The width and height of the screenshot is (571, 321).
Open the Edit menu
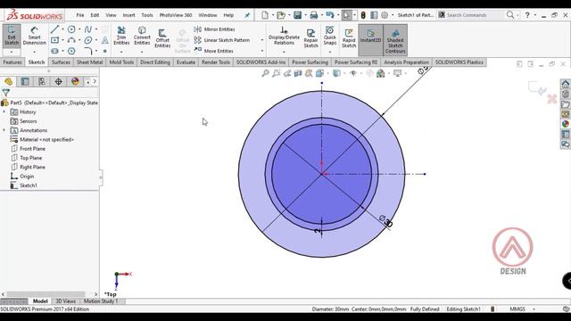pos(95,15)
